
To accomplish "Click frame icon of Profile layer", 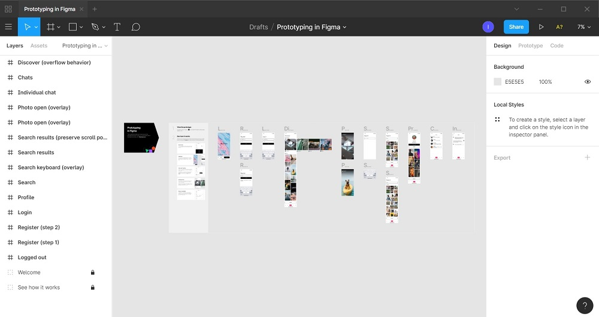I will (x=10, y=197).
